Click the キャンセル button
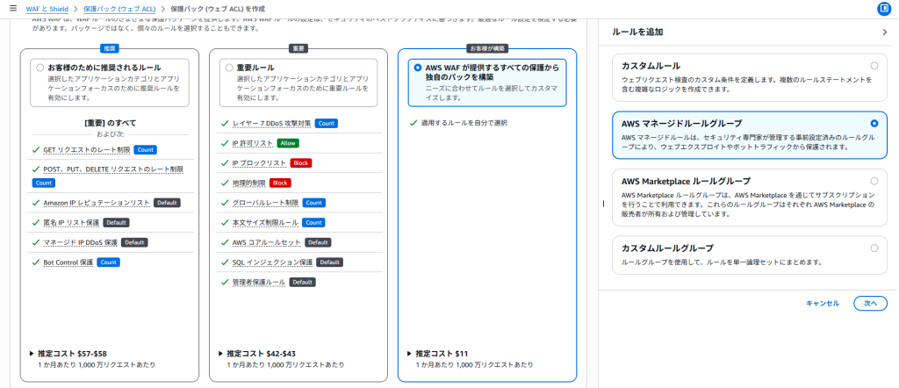 (823, 303)
